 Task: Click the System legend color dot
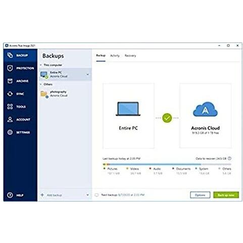pyautogui.click(x=196, y=168)
